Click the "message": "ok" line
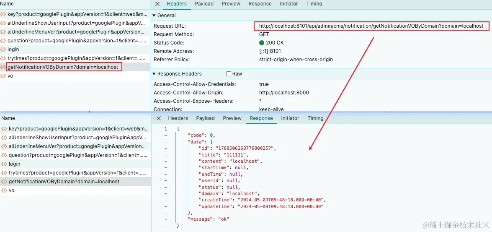492x232 pixels. 209,219
